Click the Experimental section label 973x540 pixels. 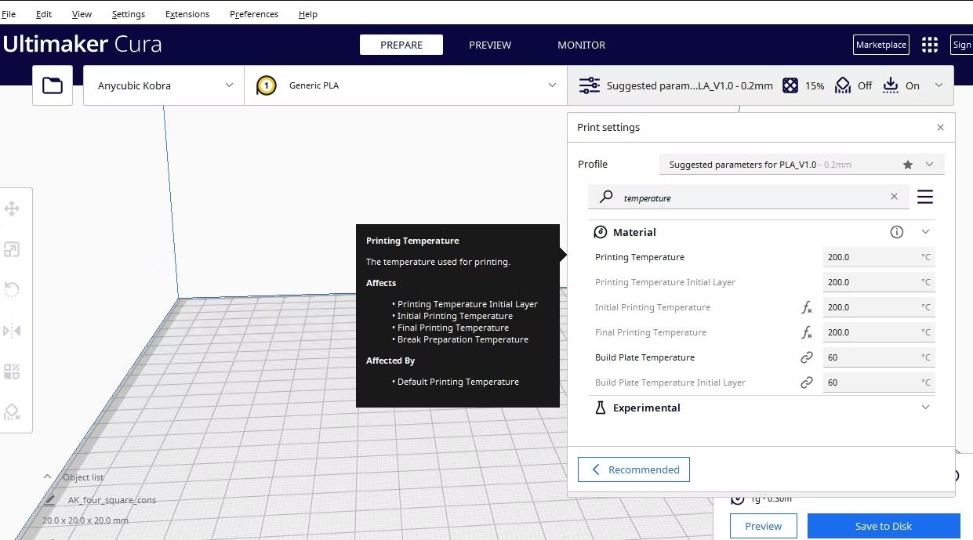(647, 408)
